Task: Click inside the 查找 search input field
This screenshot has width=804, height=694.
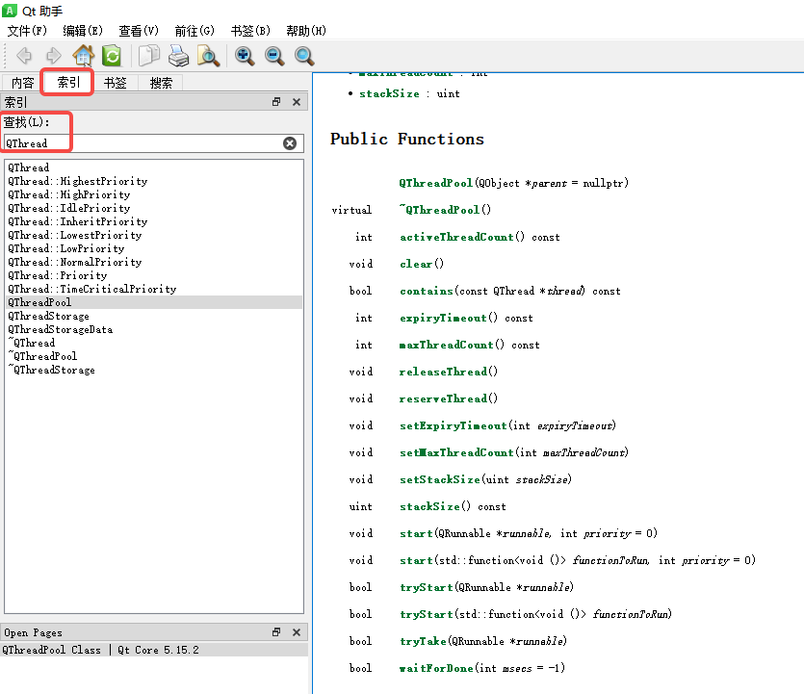Action: (144, 143)
